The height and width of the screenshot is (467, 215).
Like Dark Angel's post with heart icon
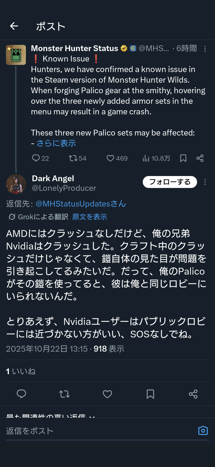107,394
